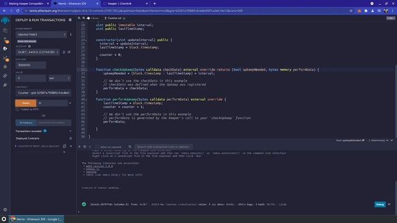This screenshot has width=397, height=223.
Task: Click Remix Chrome window in taskbar
Action: (37, 219)
